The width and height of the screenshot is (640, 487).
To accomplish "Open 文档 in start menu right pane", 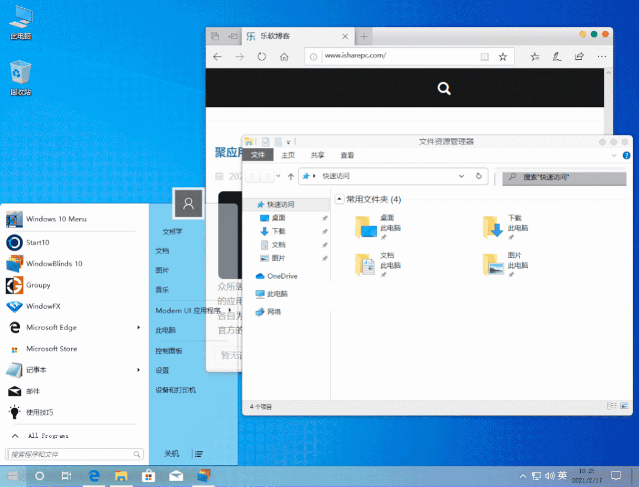I will point(162,251).
